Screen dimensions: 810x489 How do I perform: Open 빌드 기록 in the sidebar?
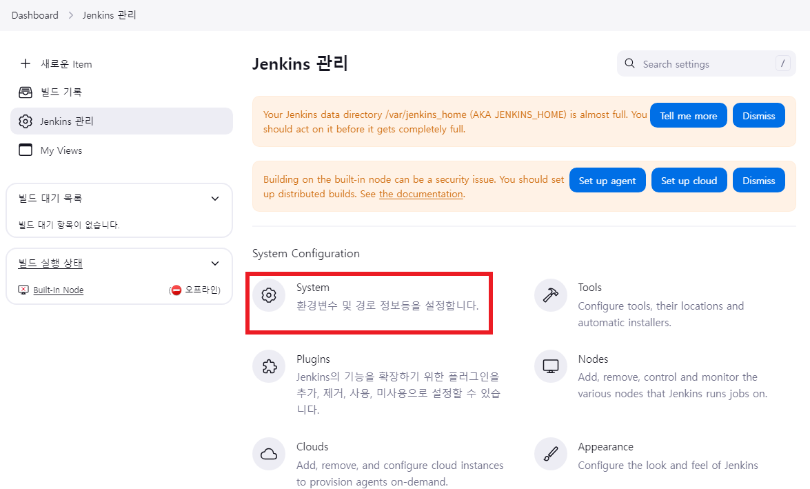click(121, 92)
